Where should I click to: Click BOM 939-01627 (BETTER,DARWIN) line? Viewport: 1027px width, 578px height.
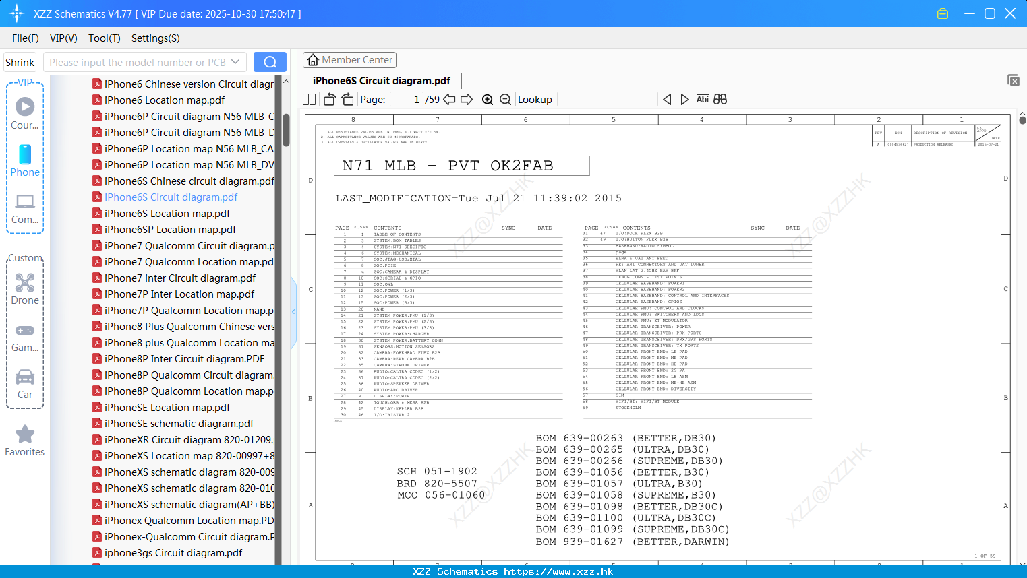(x=633, y=542)
